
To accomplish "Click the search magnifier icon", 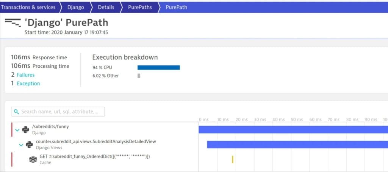I will (x=16, y=112).
